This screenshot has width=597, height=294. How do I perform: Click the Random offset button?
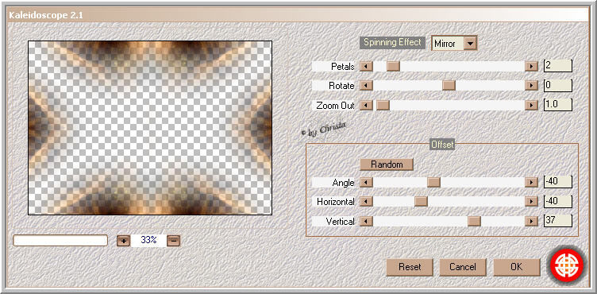point(387,164)
